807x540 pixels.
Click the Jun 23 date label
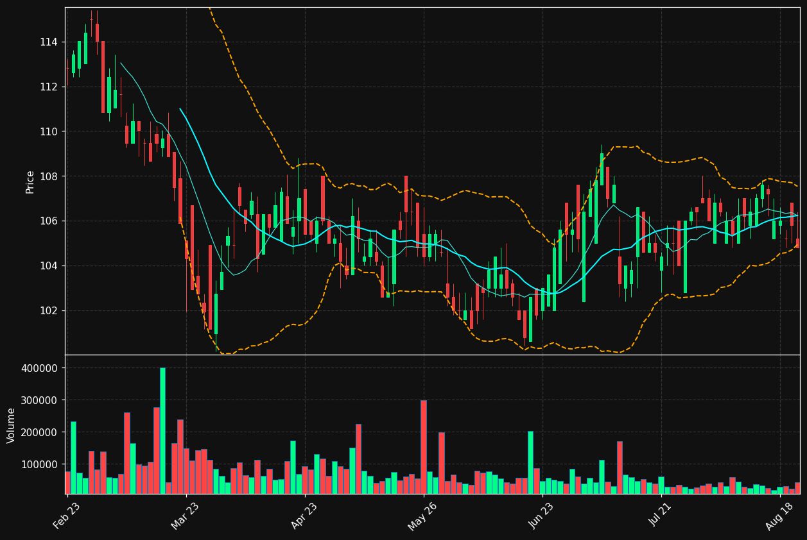(x=542, y=516)
